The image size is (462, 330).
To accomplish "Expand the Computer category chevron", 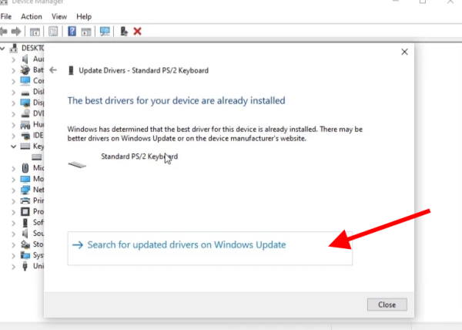I will 14,81.
